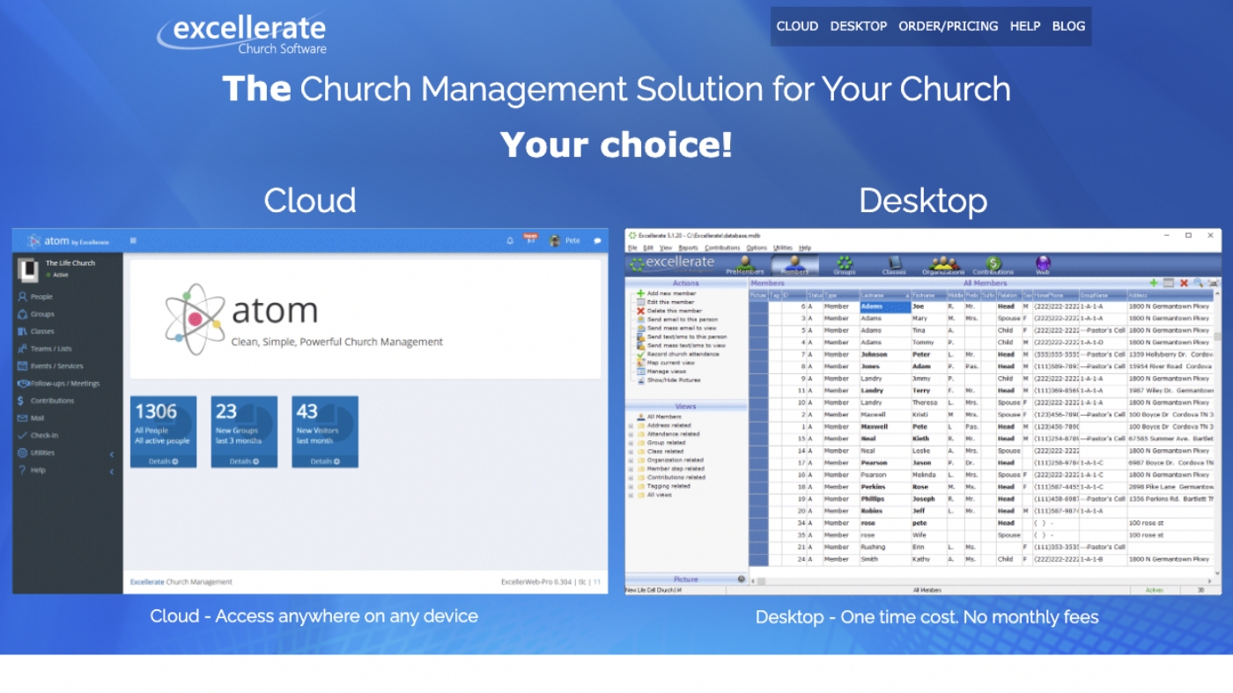Open the HELP navigation item

tap(1025, 26)
